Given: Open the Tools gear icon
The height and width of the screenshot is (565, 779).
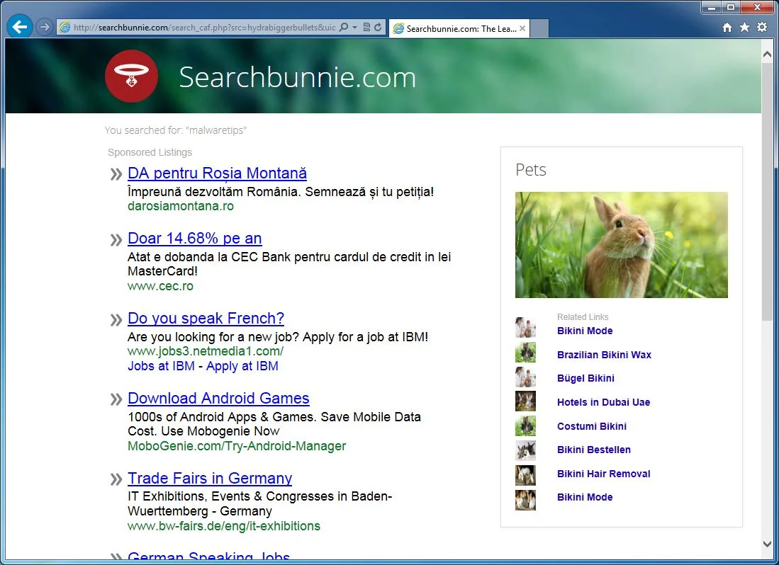Looking at the screenshot, I should (761, 28).
